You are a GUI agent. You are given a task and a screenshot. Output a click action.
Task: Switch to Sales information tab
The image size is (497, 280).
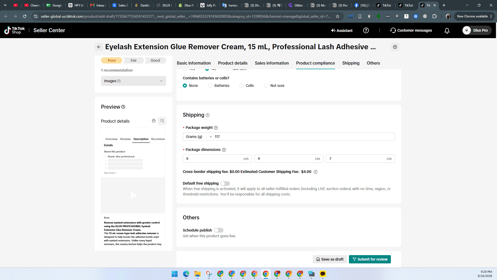click(272, 63)
